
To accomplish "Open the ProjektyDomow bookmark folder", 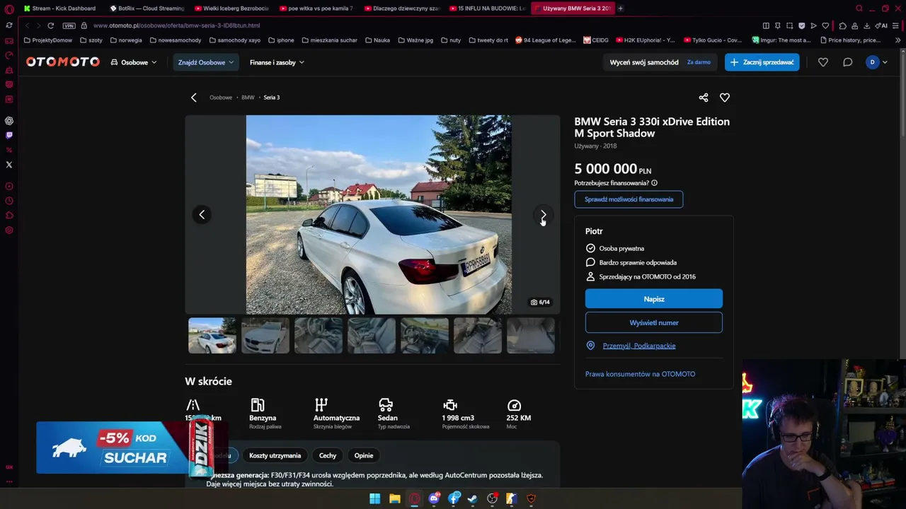I will pyautogui.click(x=48, y=40).
